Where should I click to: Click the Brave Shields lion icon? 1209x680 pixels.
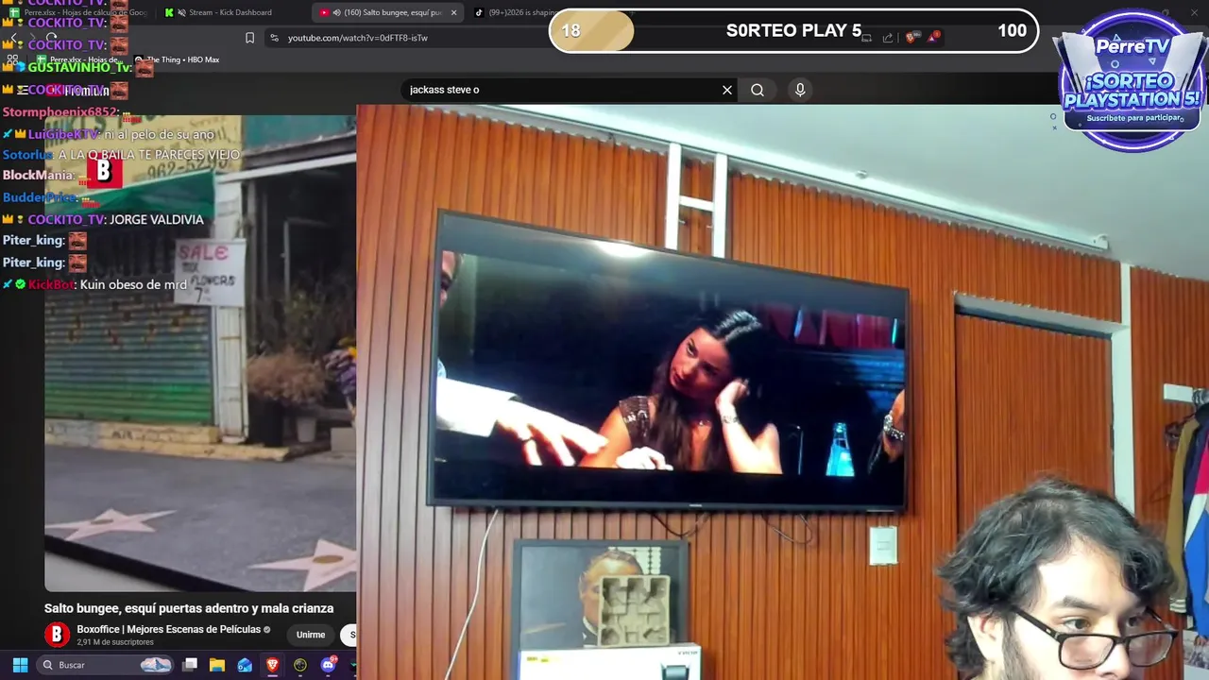(911, 38)
